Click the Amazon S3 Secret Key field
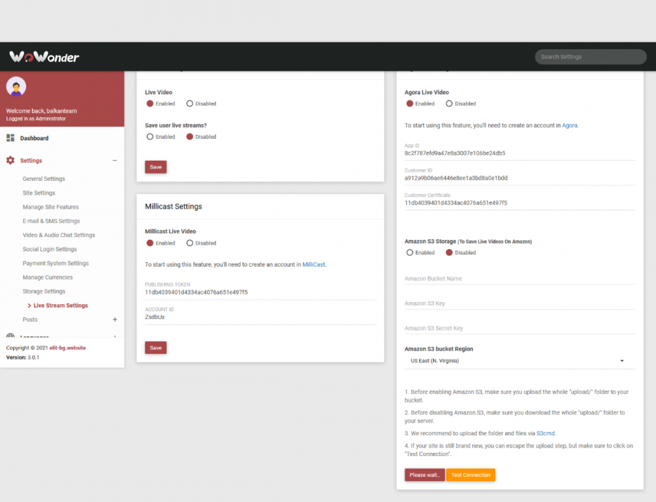 [520, 328]
